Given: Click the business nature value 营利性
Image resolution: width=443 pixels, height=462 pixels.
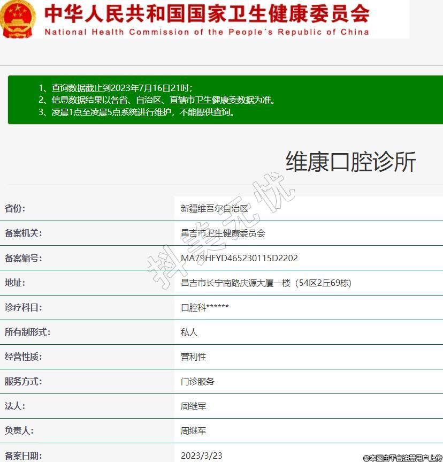Looking at the screenshot, I should point(193,357).
